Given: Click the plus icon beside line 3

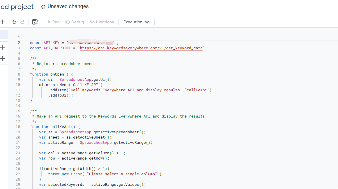Looking at the screenshot, I should [3, 47].
